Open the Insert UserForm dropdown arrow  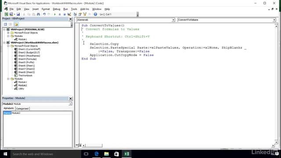click(x=14, y=14)
